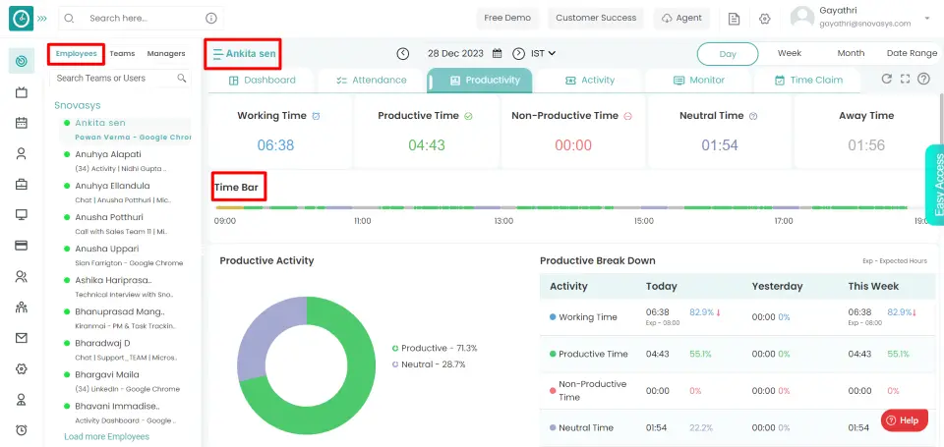Screen dimensions: 944x447
Task: Go to previous day with left arrow
Action: coord(403,53)
